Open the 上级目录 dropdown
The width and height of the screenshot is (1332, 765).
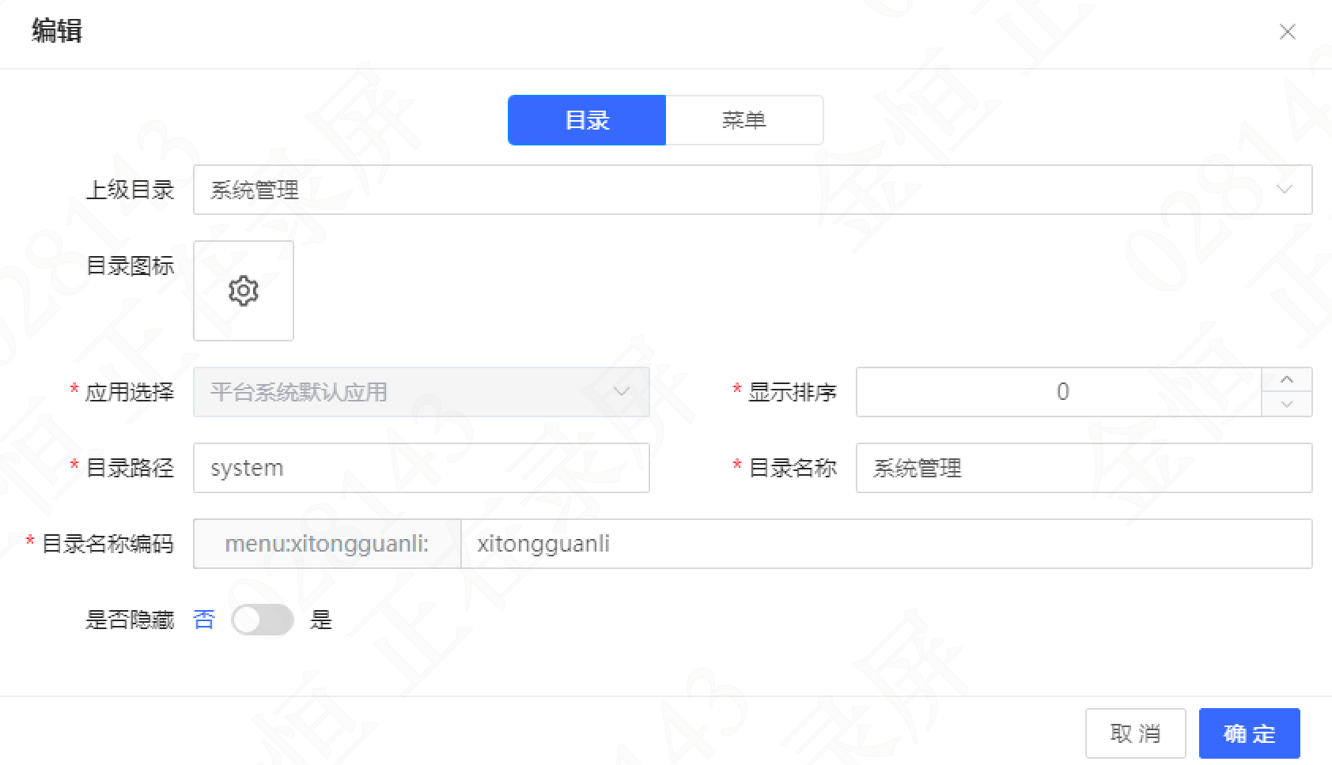pyautogui.click(x=752, y=190)
